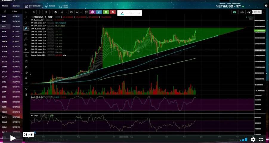Expand the RSI (14) indicator options

pyautogui.click(x=38, y=115)
